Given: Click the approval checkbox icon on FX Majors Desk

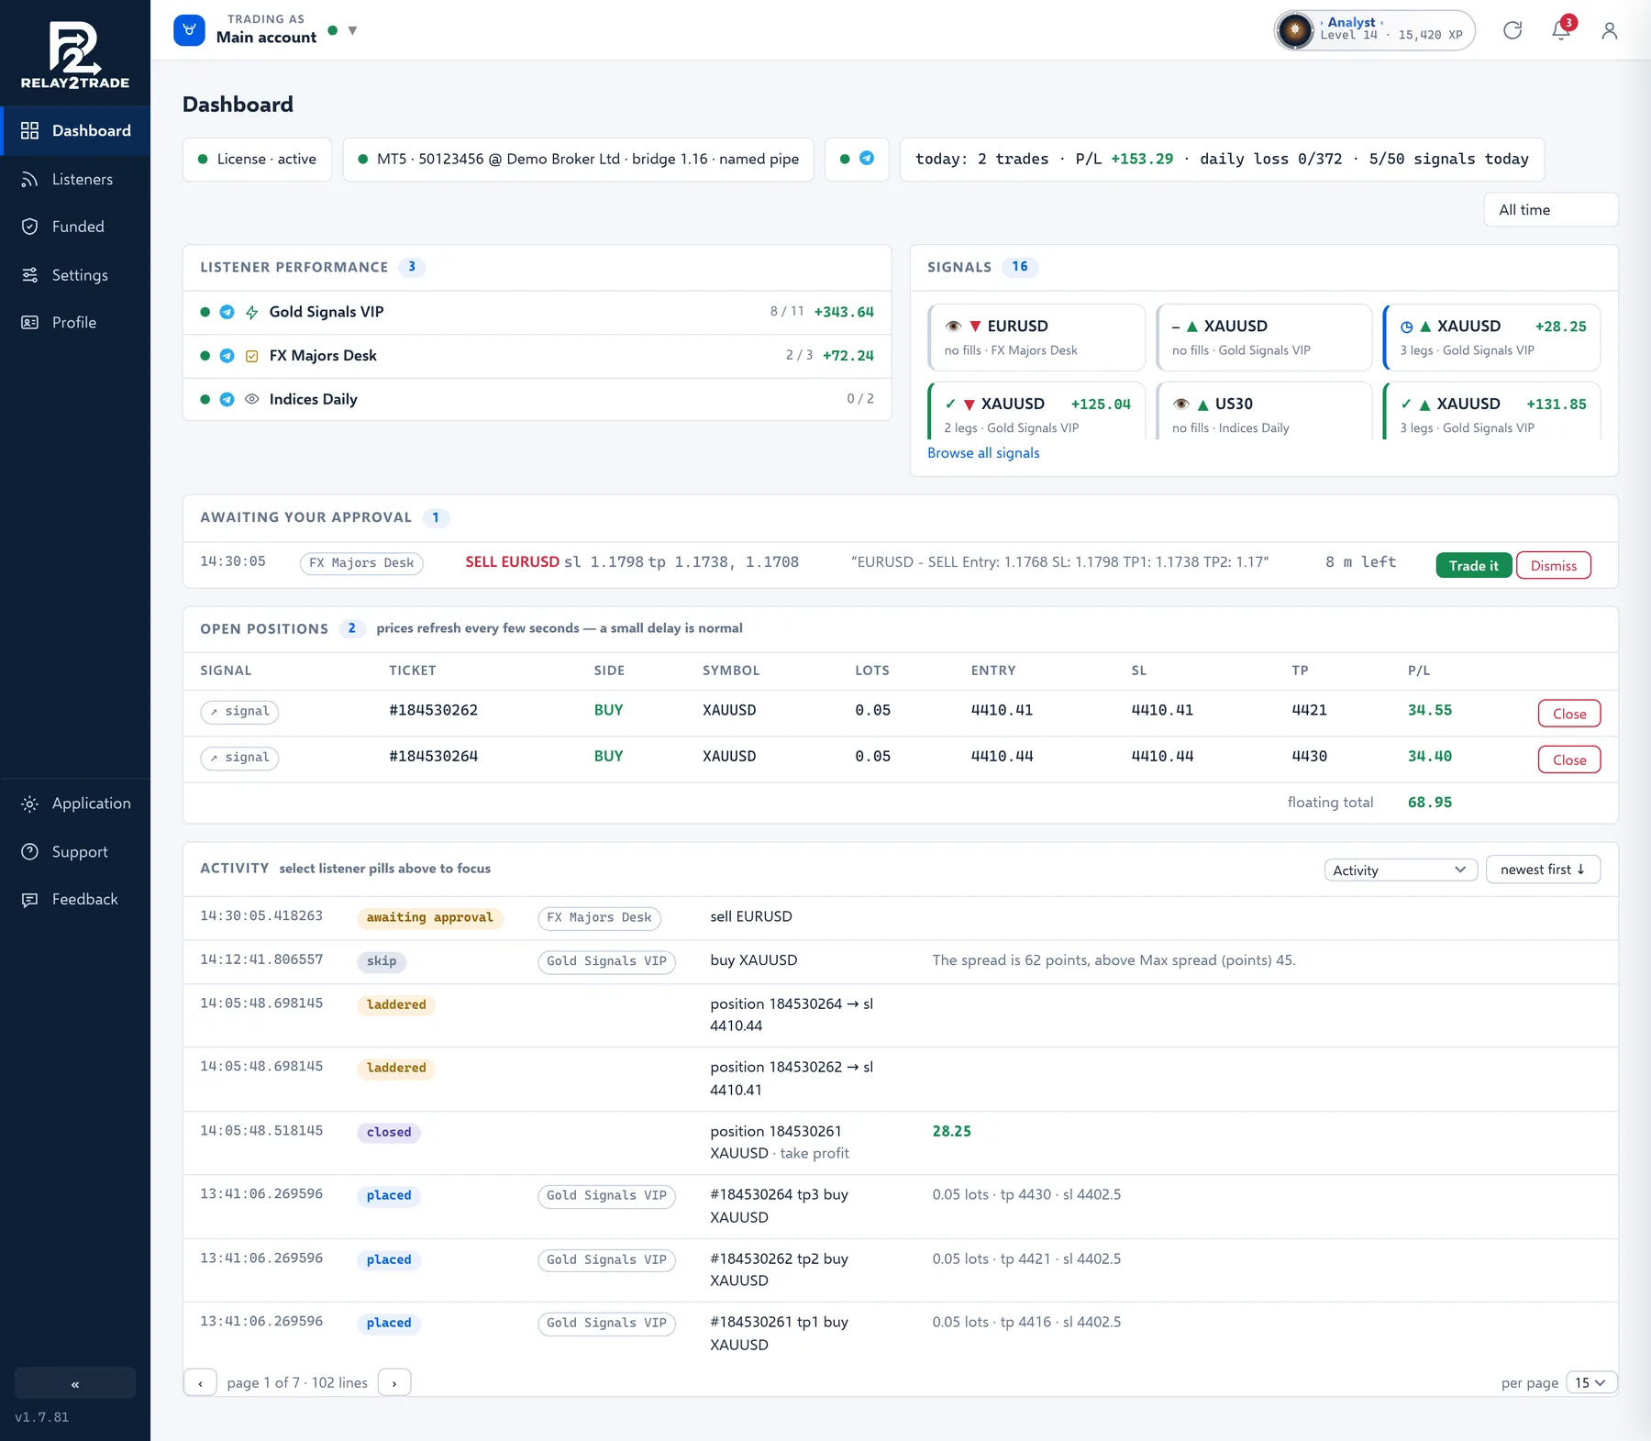Looking at the screenshot, I should click(x=252, y=356).
